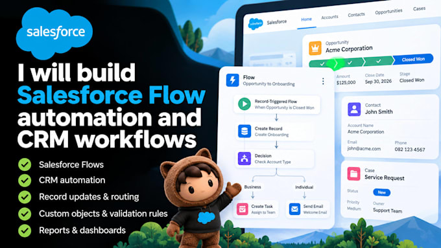Click the john@acme.com email link
Screen dimensions: 441x248
(364, 148)
